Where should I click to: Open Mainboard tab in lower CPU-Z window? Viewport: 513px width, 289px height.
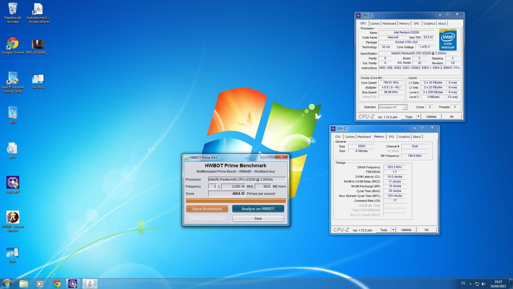pos(364,137)
